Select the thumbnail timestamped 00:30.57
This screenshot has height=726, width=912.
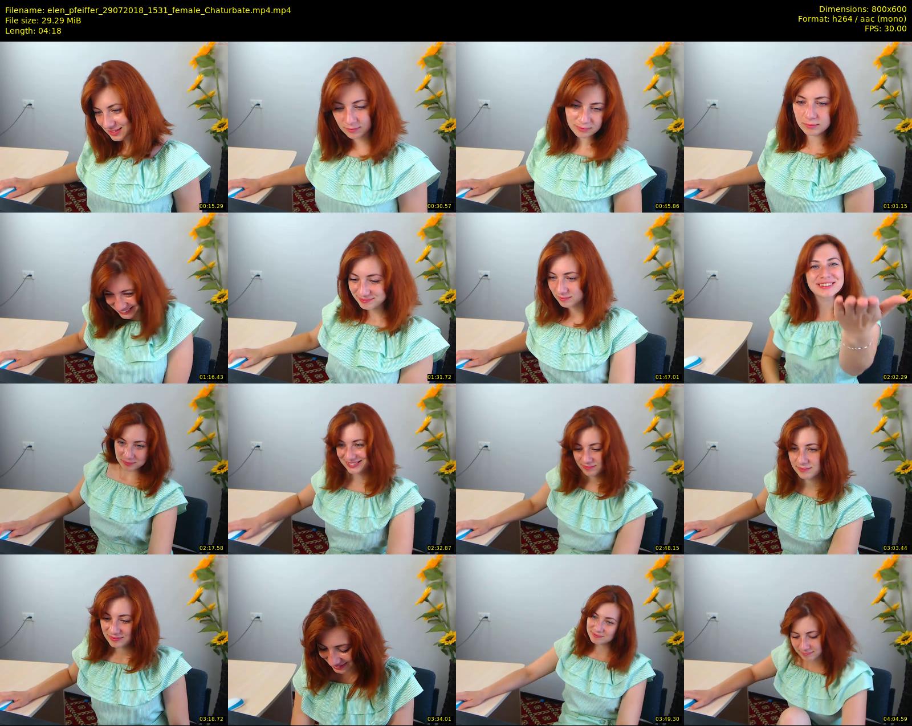pyautogui.click(x=342, y=127)
